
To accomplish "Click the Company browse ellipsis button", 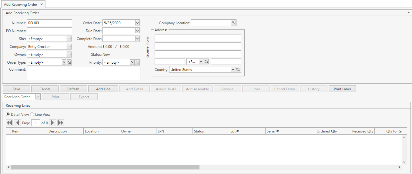I will pos(69,47).
